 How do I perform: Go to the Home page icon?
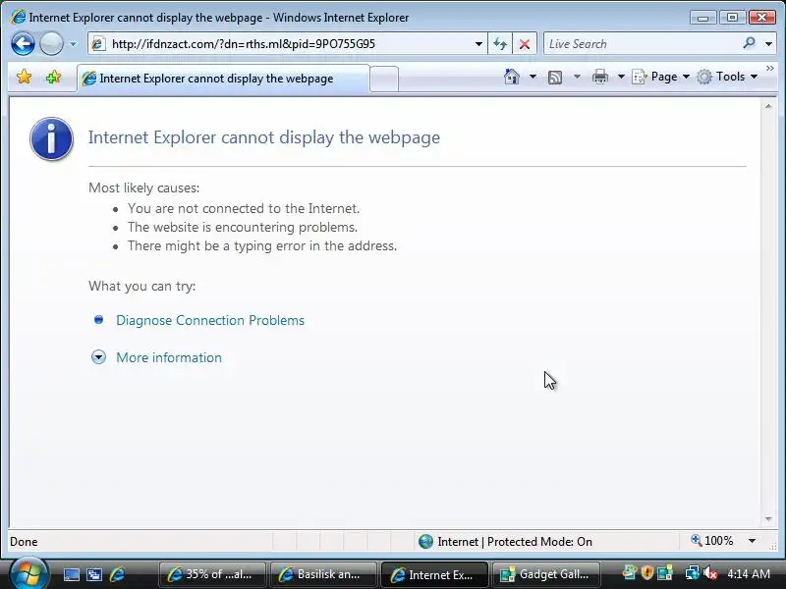pyautogui.click(x=512, y=77)
